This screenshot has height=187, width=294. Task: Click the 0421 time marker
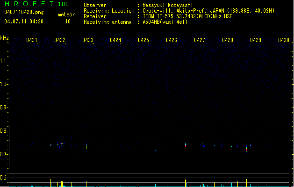tap(32, 40)
